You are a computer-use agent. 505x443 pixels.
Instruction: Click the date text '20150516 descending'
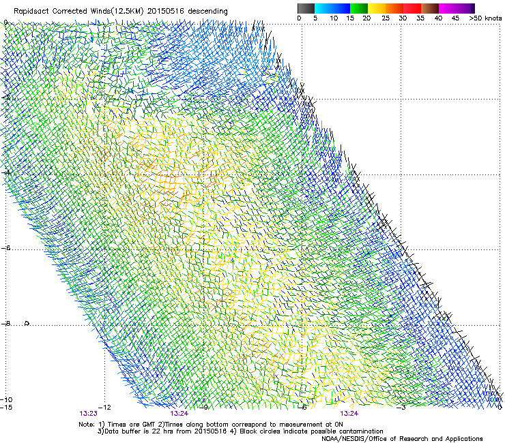188,12
